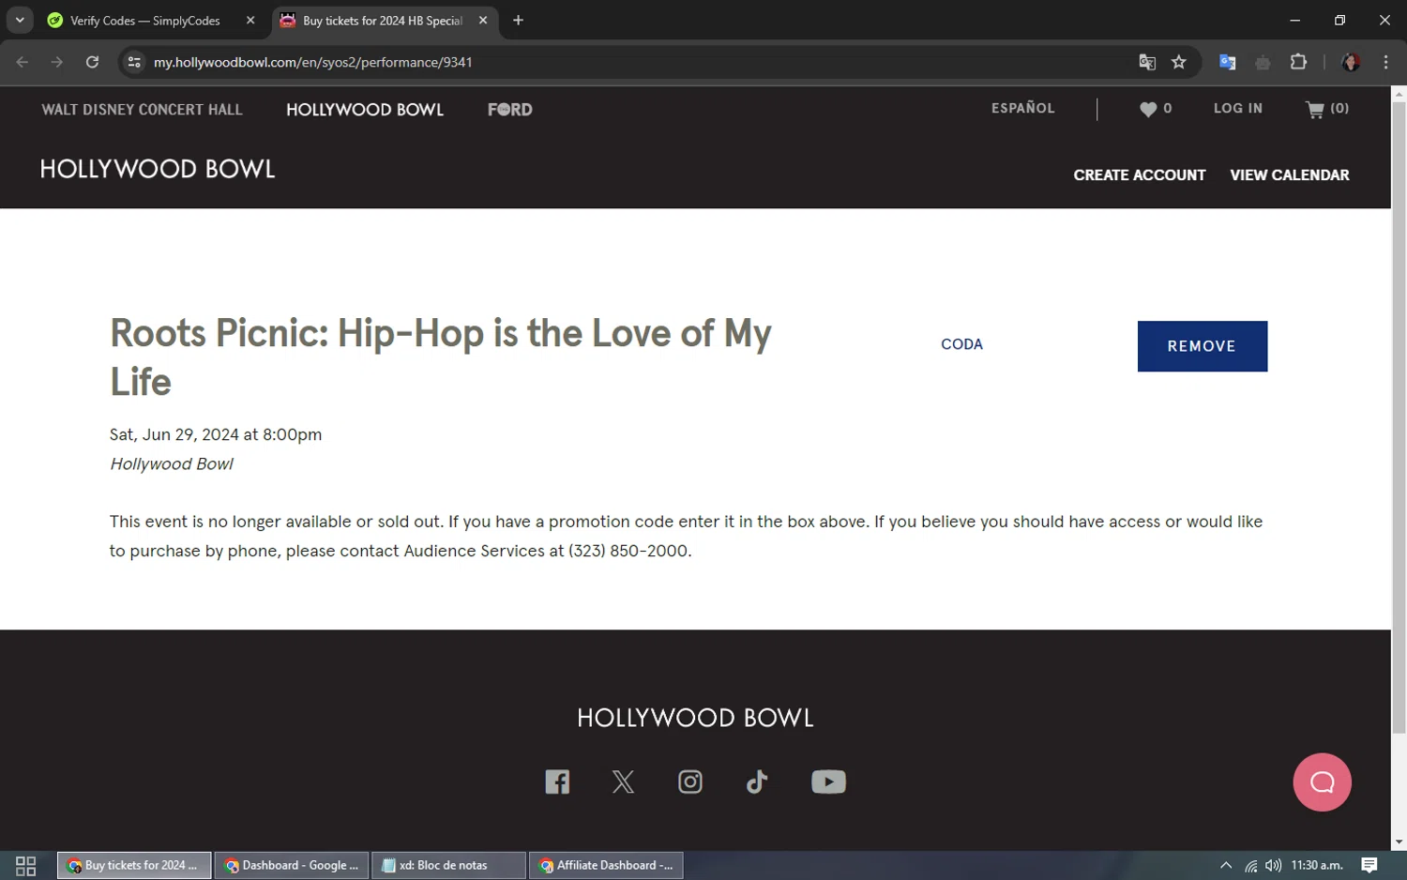Open xd: Bloc de notas from taskbar

[x=448, y=865]
